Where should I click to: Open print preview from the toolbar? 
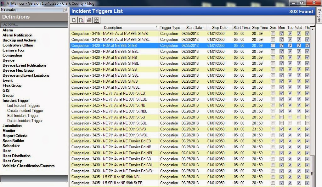(x=81, y=20)
